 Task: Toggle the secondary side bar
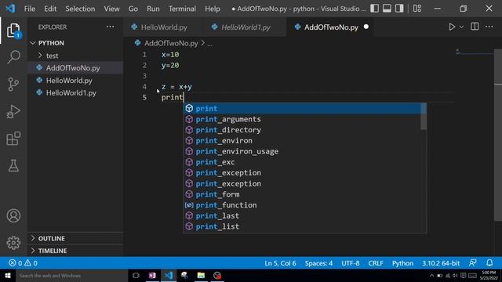point(399,9)
